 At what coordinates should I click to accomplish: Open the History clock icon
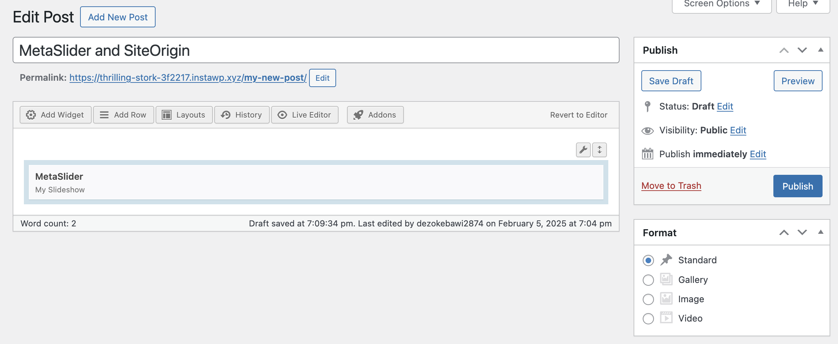[225, 115]
